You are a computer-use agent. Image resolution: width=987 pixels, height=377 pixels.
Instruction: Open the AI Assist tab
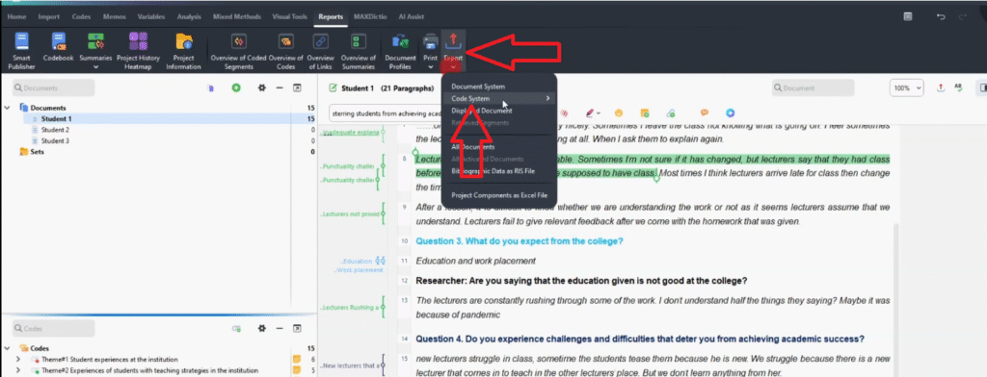(411, 17)
